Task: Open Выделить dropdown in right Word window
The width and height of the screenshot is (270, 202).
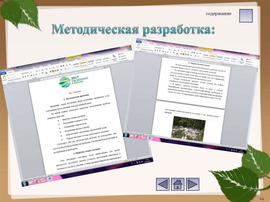Action: pos(250,64)
